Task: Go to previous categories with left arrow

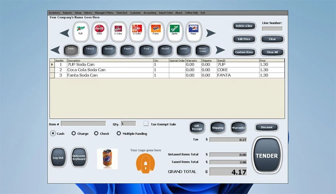Action: (55, 50)
